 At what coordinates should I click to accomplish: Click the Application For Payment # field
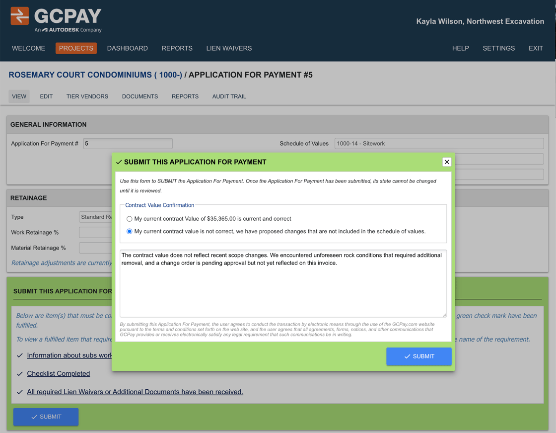128,144
